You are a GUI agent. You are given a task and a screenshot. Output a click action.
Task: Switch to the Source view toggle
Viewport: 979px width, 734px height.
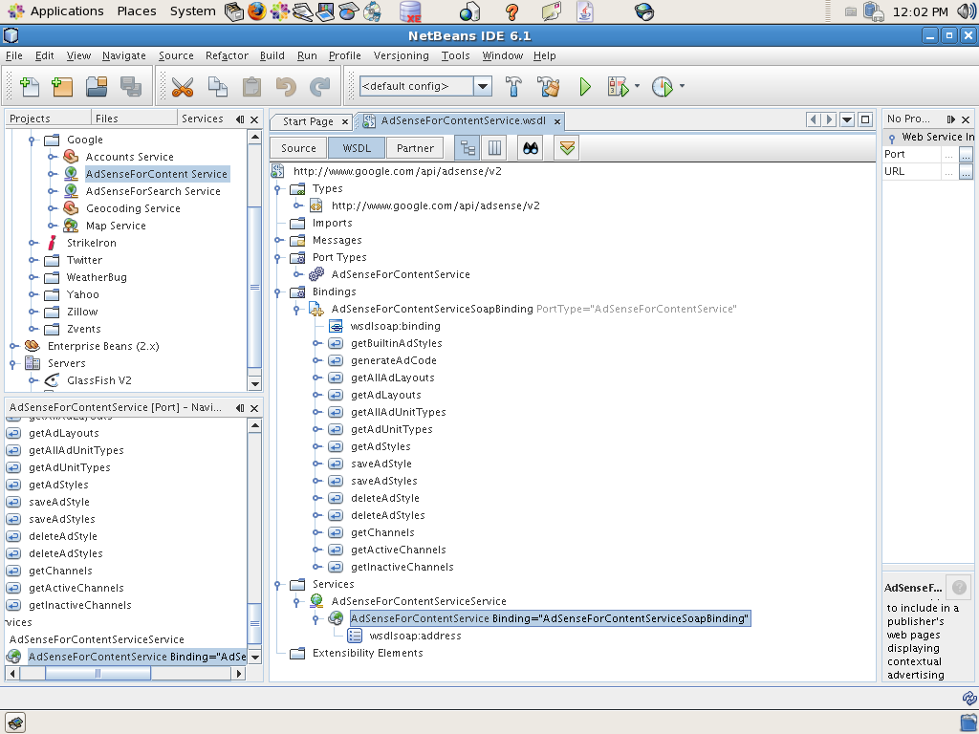click(298, 148)
